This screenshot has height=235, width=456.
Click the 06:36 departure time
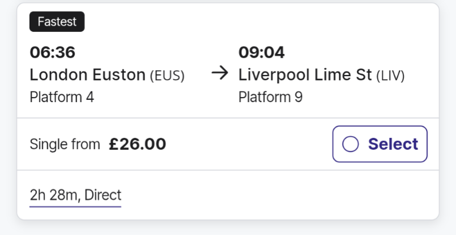(x=52, y=53)
